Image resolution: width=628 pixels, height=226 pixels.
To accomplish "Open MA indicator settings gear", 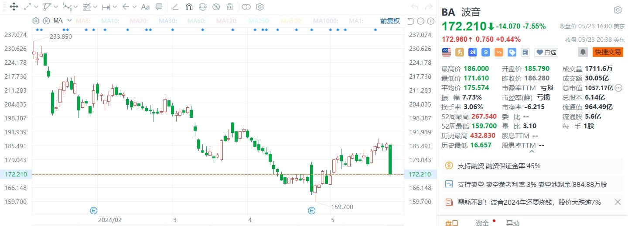I will point(36,21).
